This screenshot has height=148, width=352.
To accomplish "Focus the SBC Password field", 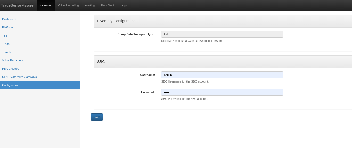I will pos(222,92).
